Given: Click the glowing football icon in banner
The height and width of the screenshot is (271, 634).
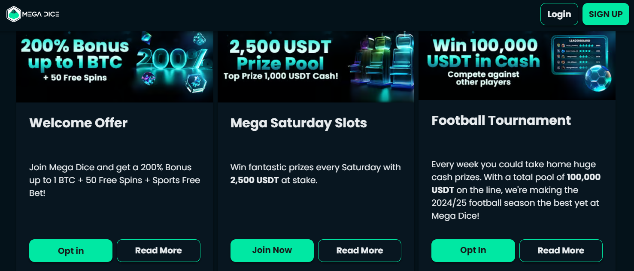Looking at the screenshot, I should click(x=599, y=81).
